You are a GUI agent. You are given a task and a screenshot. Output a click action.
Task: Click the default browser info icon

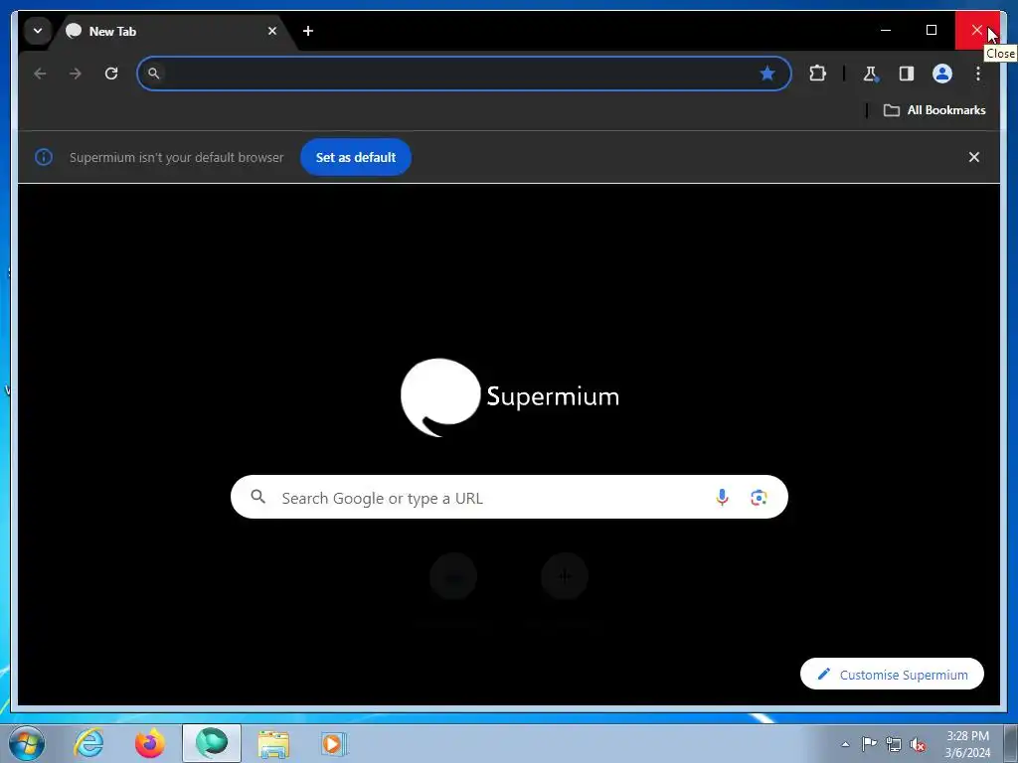click(44, 157)
